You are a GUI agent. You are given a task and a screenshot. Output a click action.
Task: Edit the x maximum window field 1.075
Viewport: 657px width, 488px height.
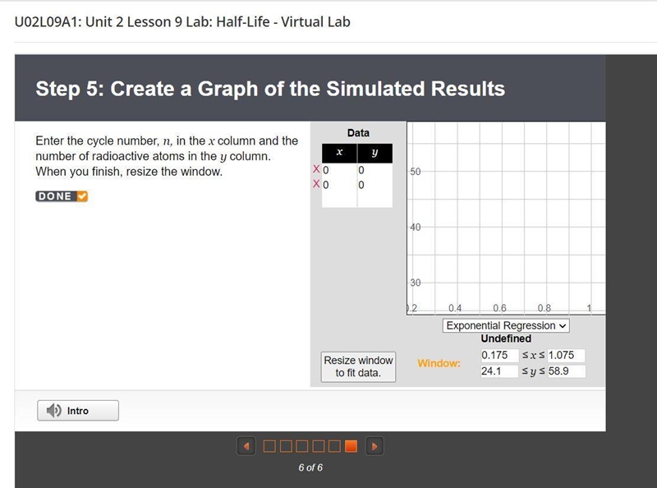coord(566,355)
